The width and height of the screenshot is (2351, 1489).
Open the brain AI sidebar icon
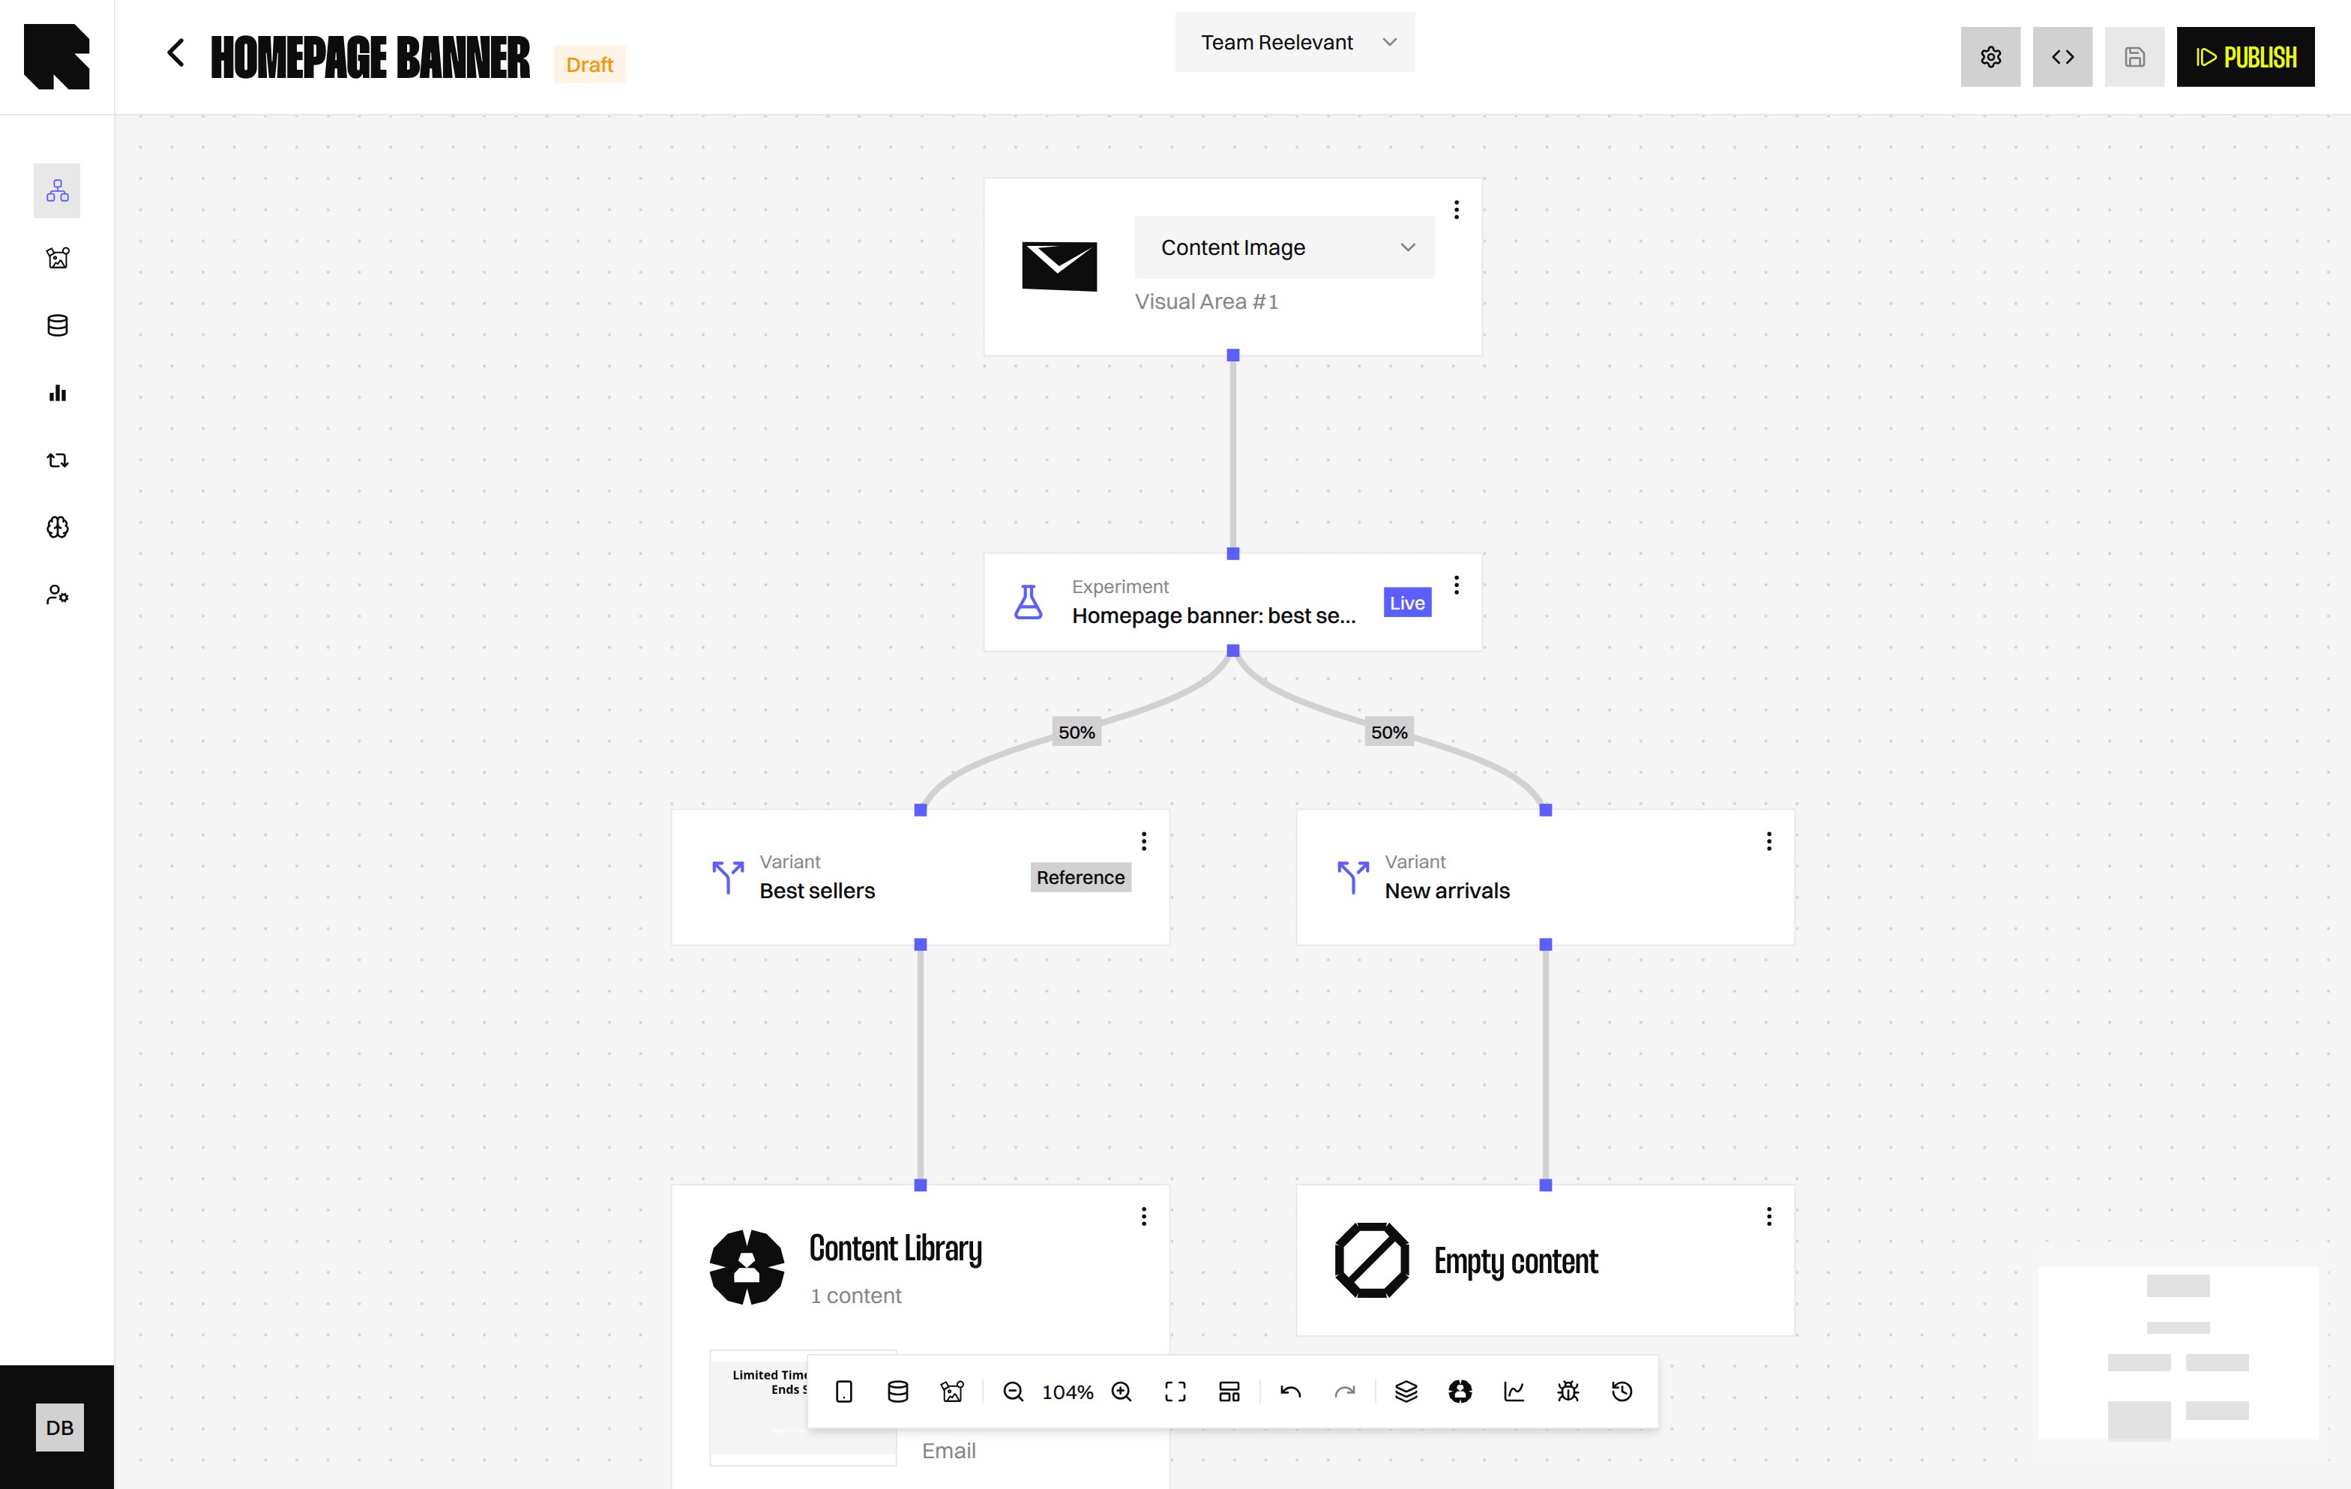(x=58, y=527)
